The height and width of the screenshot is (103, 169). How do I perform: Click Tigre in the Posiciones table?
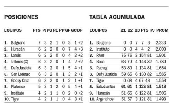tap(15, 99)
